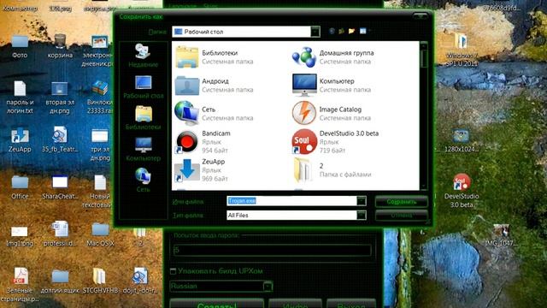Toggle Упаковать билд UPXом checkbox
This screenshot has width=547, height=308.
pyautogui.click(x=173, y=271)
